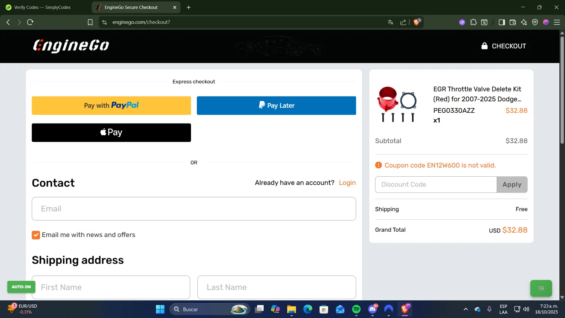Open the green chat widget button
The height and width of the screenshot is (318, 565).
(x=541, y=288)
